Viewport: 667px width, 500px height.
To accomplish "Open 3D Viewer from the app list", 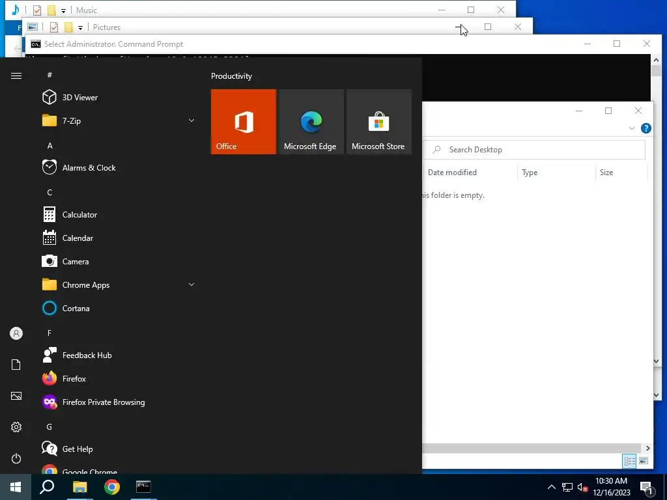I will 119,98.
